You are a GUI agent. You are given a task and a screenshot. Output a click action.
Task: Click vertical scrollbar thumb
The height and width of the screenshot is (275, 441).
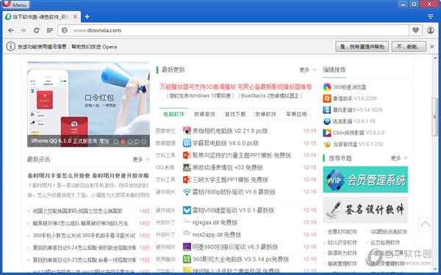(435, 117)
